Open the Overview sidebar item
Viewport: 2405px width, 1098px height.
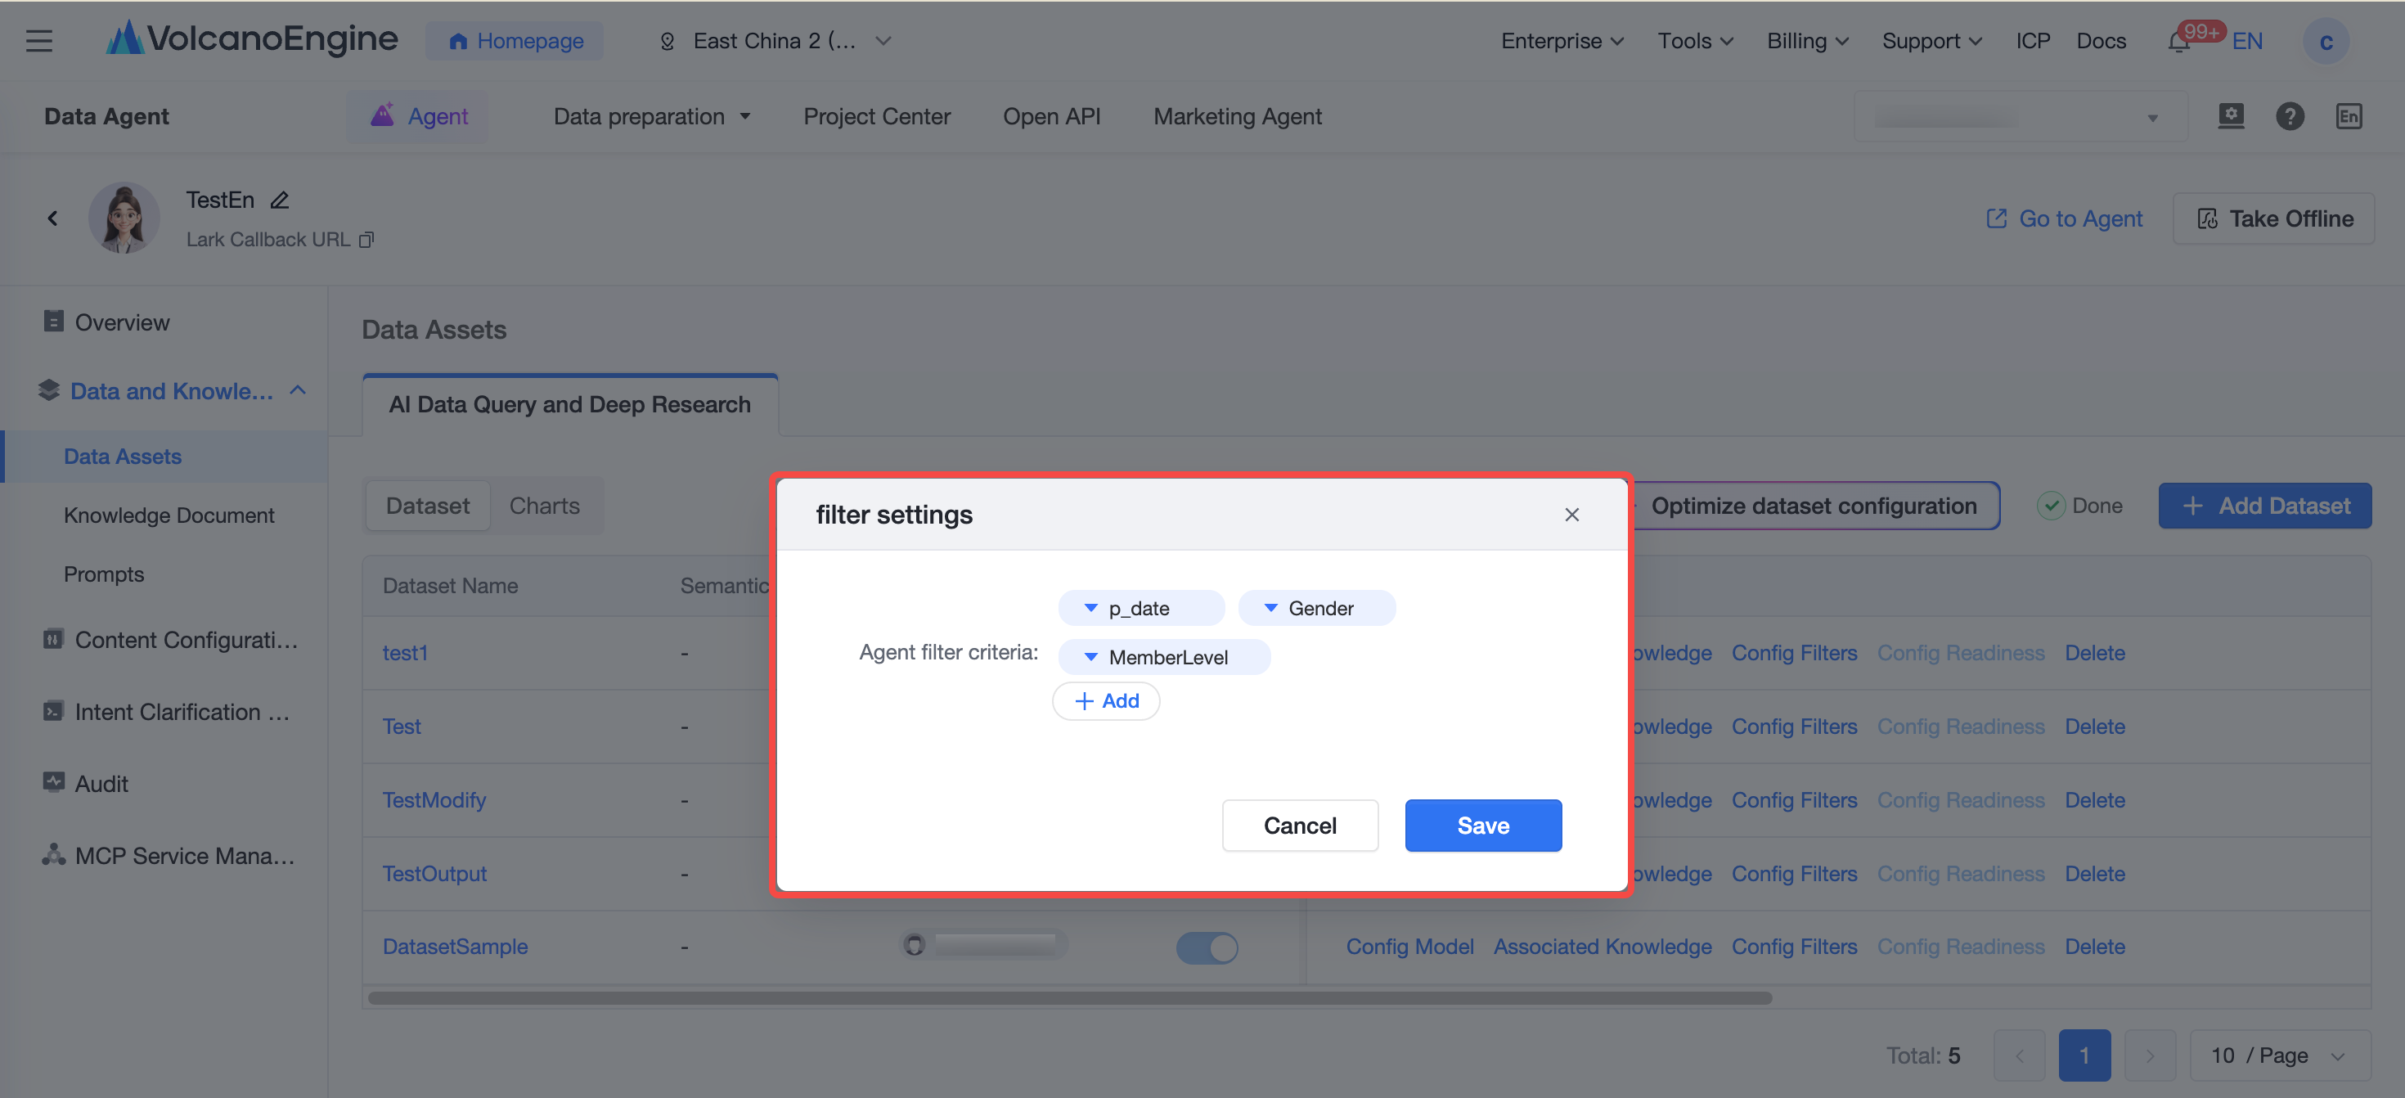(x=121, y=322)
